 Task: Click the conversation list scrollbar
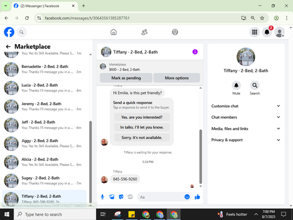pyautogui.click(x=90, y=162)
